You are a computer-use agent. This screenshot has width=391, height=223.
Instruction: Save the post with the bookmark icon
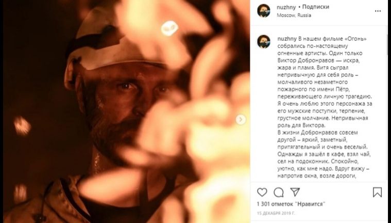[x=378, y=192]
